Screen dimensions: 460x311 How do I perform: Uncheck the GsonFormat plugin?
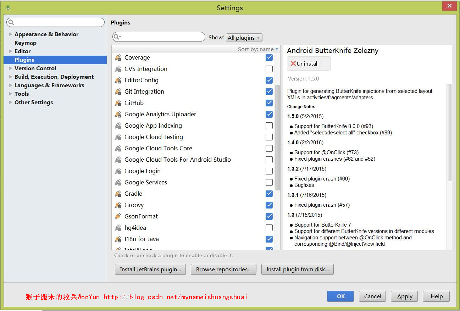point(269,216)
